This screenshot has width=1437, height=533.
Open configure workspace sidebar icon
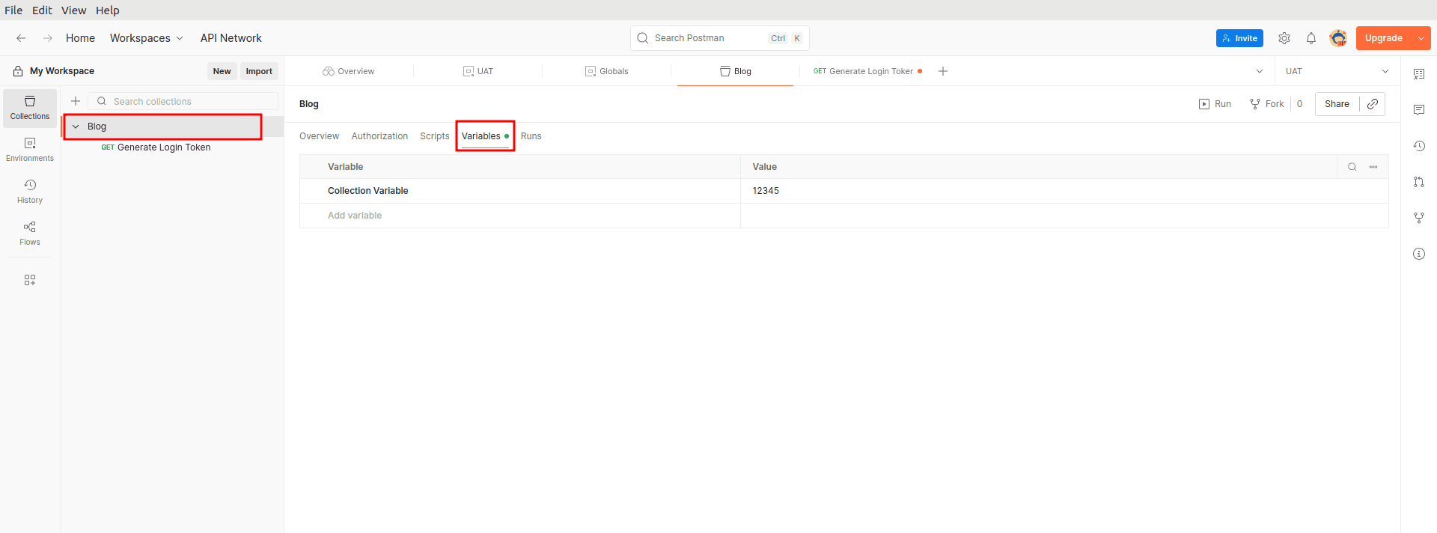tap(30, 280)
